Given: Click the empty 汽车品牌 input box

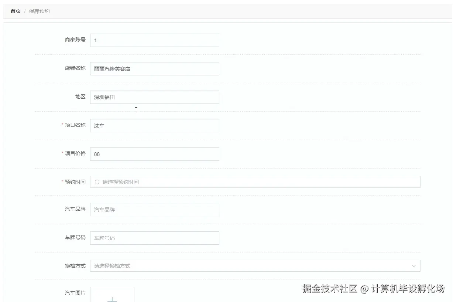Looking at the screenshot, I should point(154,209).
